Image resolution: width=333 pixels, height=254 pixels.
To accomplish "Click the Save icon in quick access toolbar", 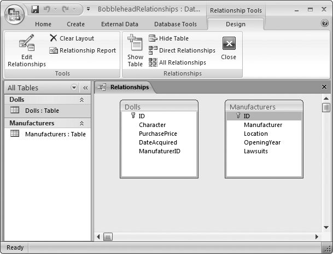I will (x=36, y=10).
